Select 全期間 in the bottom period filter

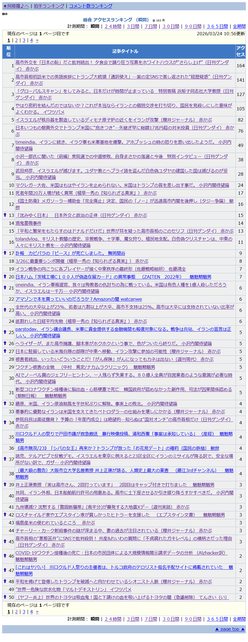(x=239, y=619)
